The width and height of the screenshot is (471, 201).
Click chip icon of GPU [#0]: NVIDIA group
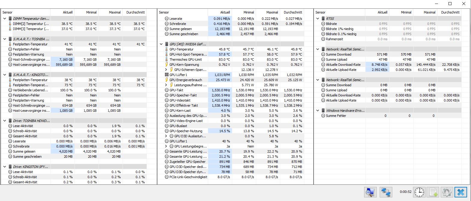tap(167, 44)
